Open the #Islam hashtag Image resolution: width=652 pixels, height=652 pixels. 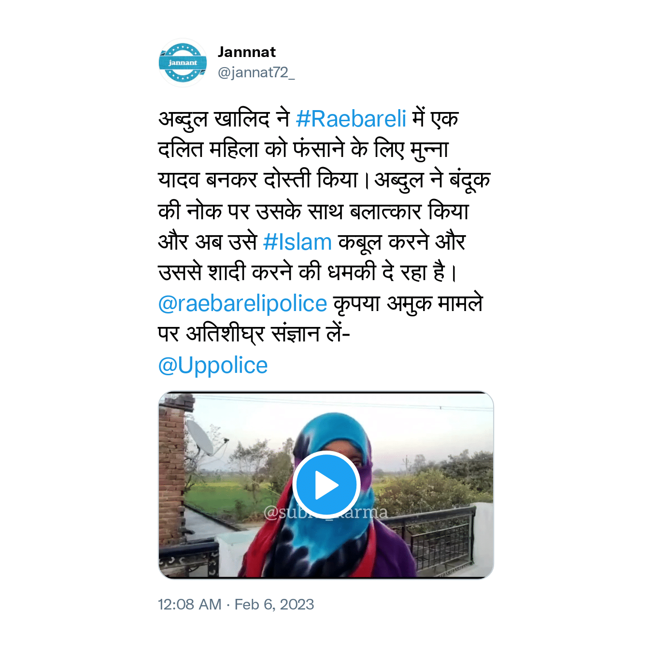298,242
